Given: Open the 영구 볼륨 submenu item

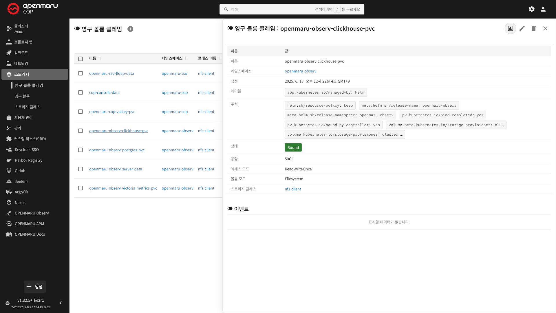Looking at the screenshot, I should [x=22, y=96].
